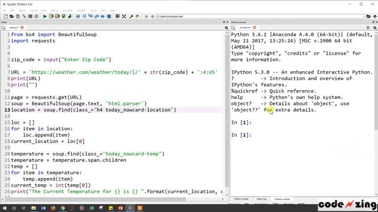The width and height of the screenshot is (378, 212).
Task: Click the zip_code input line
Action: [x=61, y=59]
